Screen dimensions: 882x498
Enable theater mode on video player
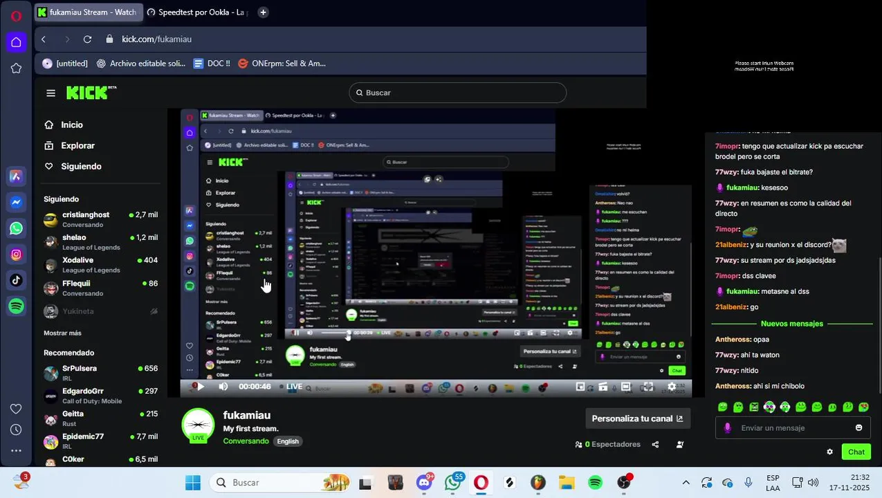pyautogui.click(x=625, y=387)
